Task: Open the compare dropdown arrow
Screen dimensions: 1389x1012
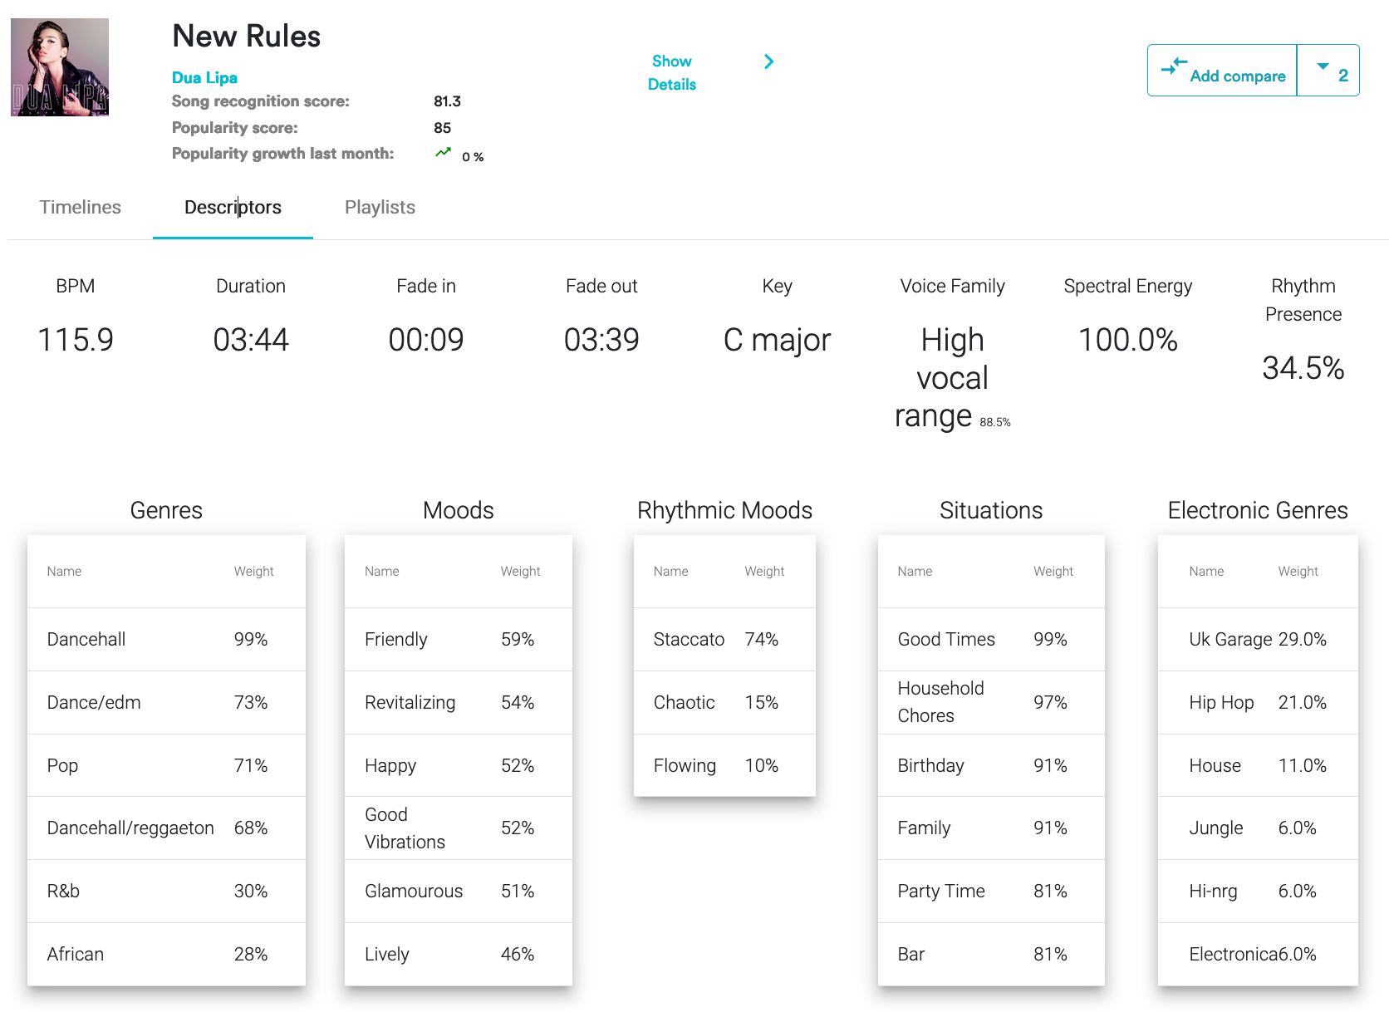Action: pyautogui.click(x=1323, y=66)
